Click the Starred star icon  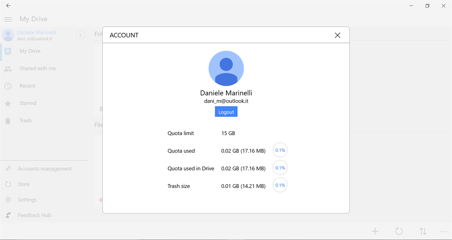pyautogui.click(x=8, y=103)
